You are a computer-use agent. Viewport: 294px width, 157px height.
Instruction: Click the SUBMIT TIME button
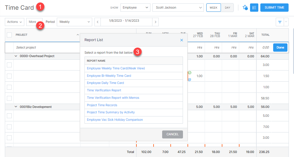pyautogui.click(x=274, y=7)
